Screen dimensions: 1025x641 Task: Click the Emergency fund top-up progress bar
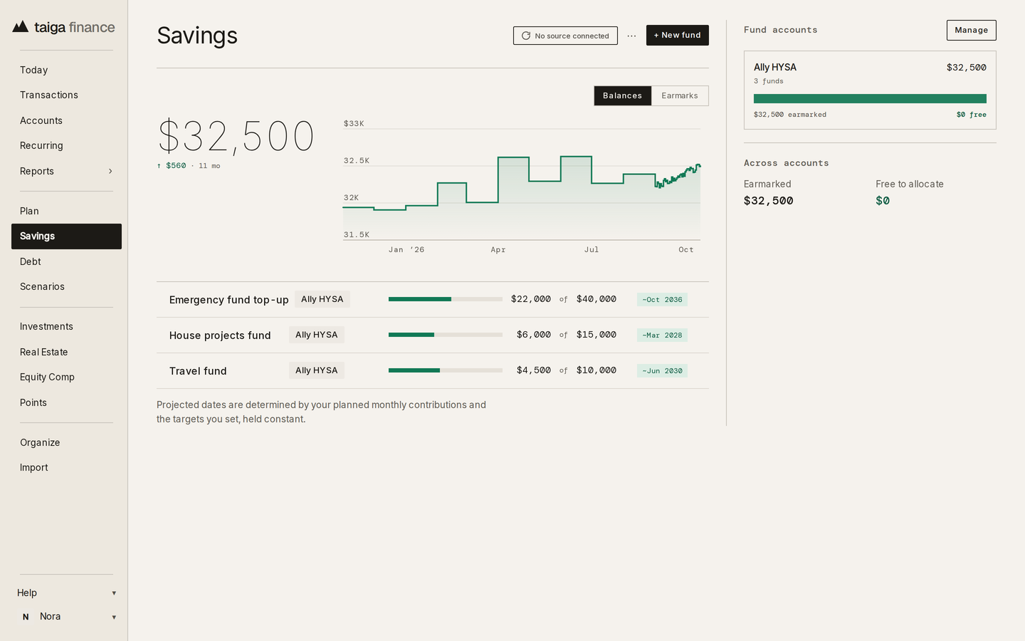(446, 299)
